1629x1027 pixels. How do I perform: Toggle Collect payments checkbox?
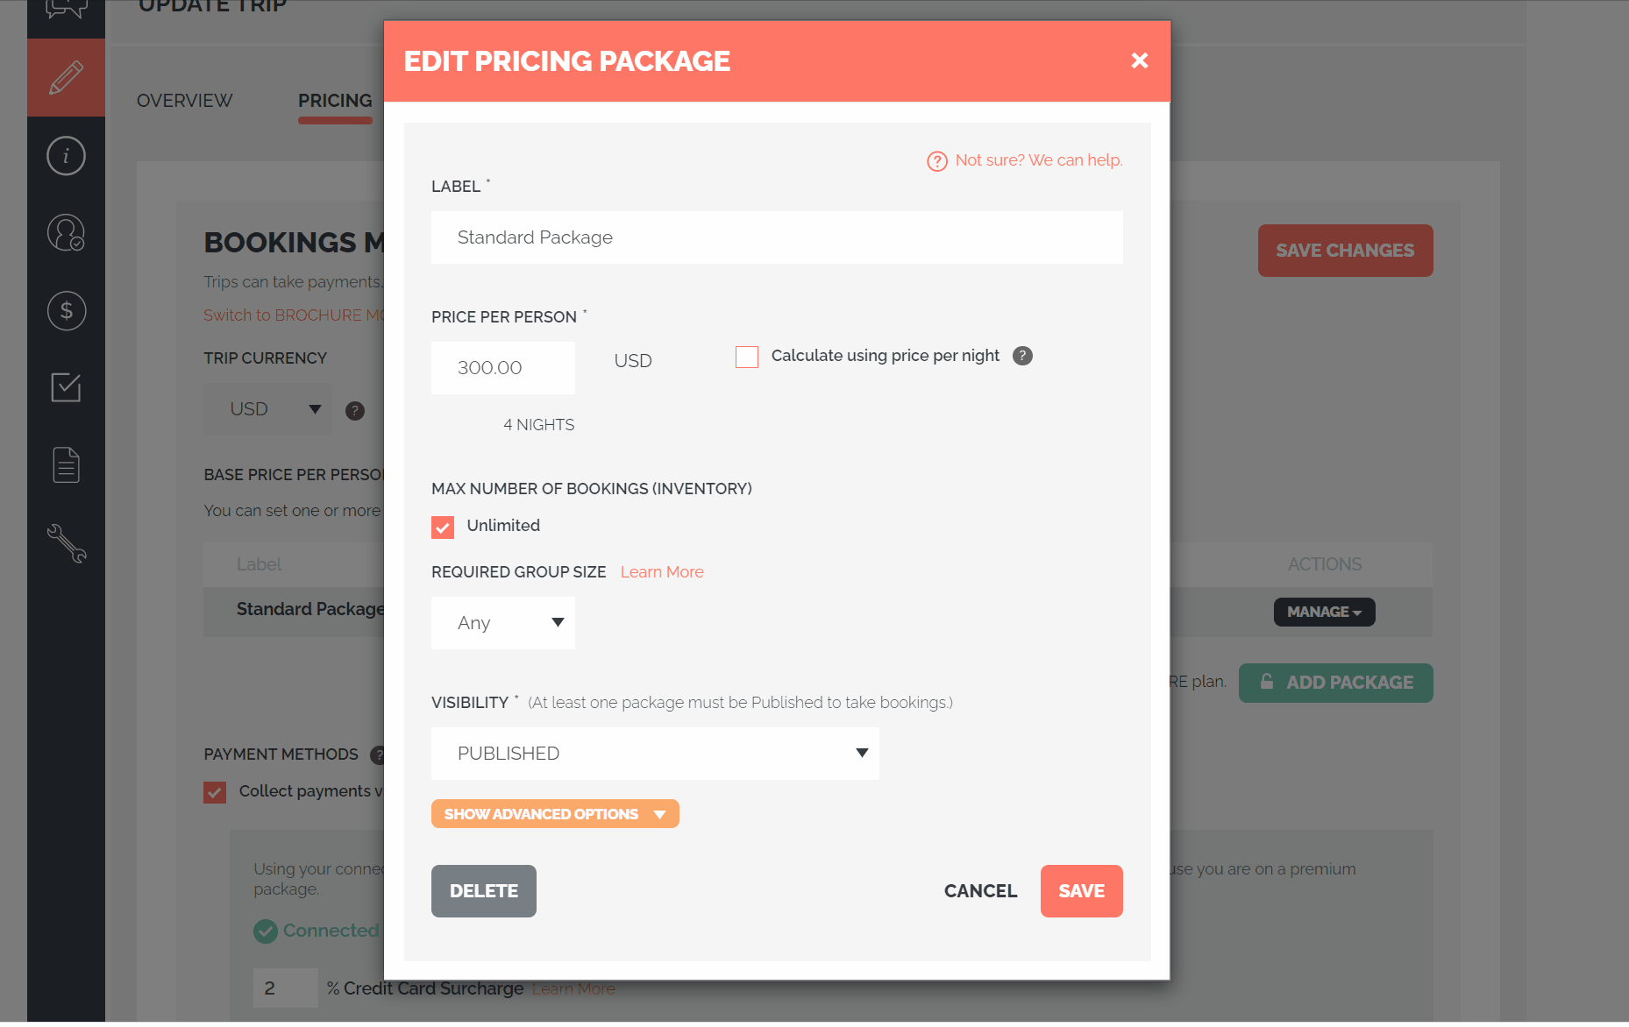click(x=215, y=792)
